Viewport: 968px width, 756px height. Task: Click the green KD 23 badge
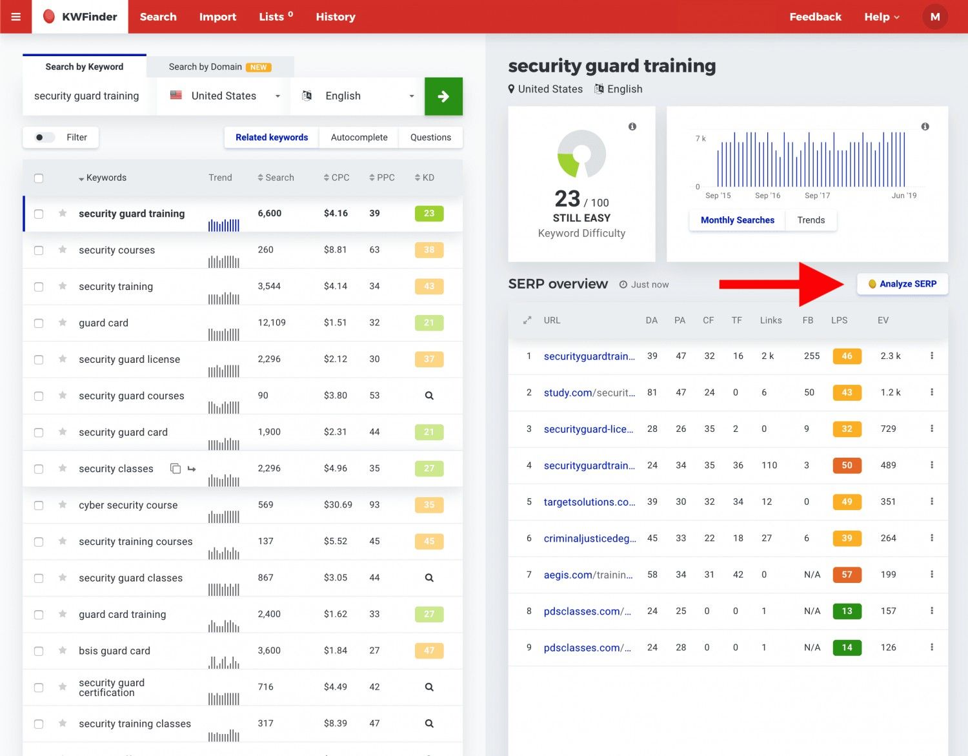click(x=429, y=213)
